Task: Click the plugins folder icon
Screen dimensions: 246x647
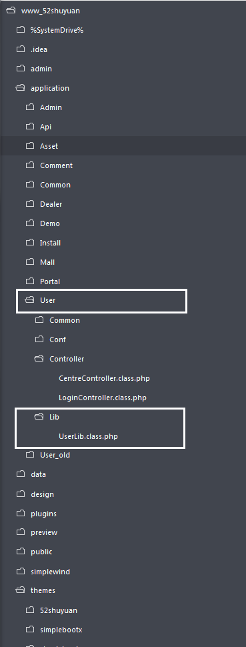Action: pos(21,514)
